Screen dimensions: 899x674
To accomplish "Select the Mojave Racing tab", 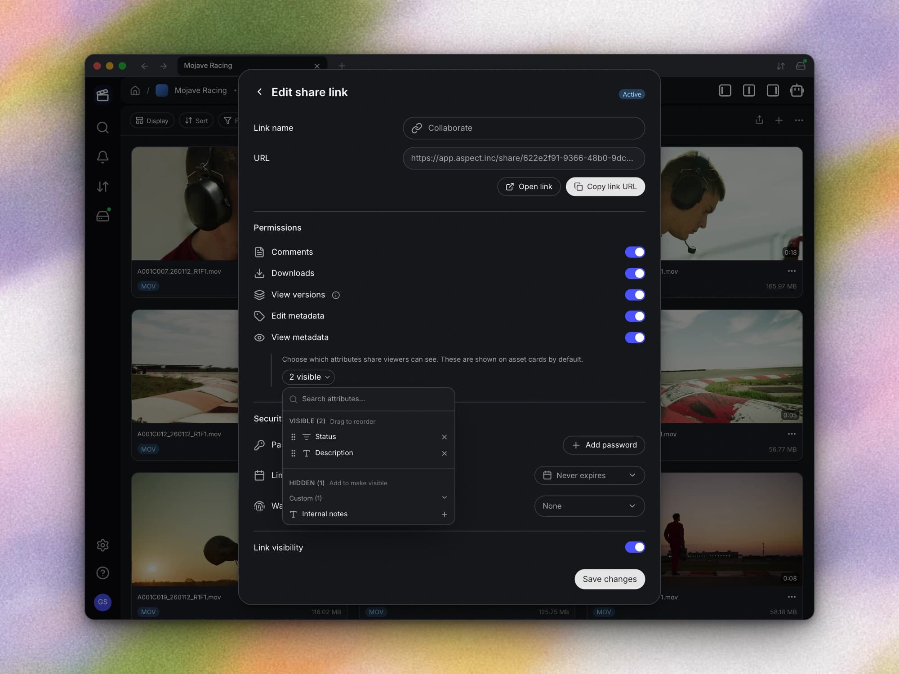I will tap(252, 66).
